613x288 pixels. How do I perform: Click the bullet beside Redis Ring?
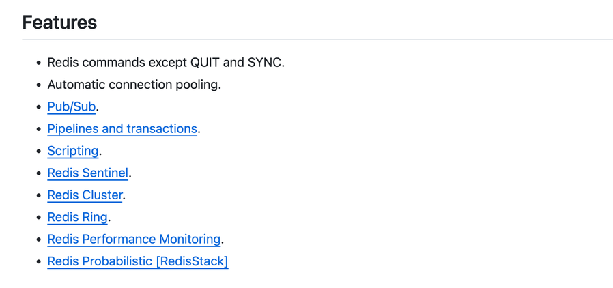[38, 218]
